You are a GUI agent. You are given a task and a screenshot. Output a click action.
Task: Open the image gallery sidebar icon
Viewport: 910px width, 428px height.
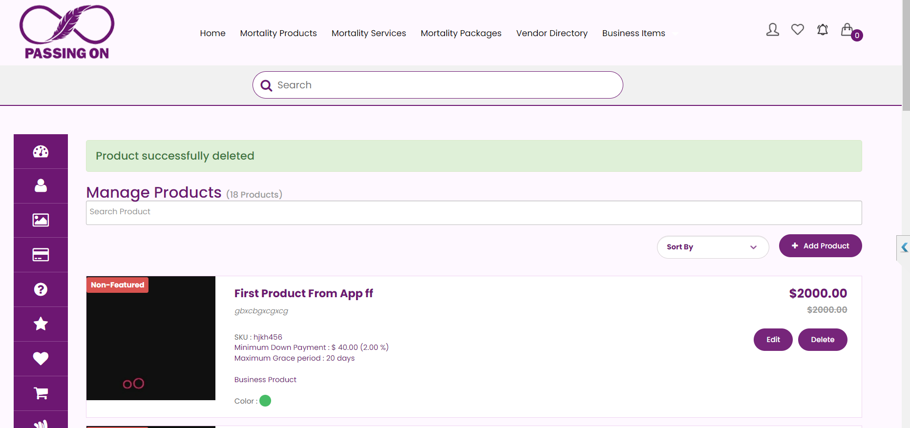point(41,220)
